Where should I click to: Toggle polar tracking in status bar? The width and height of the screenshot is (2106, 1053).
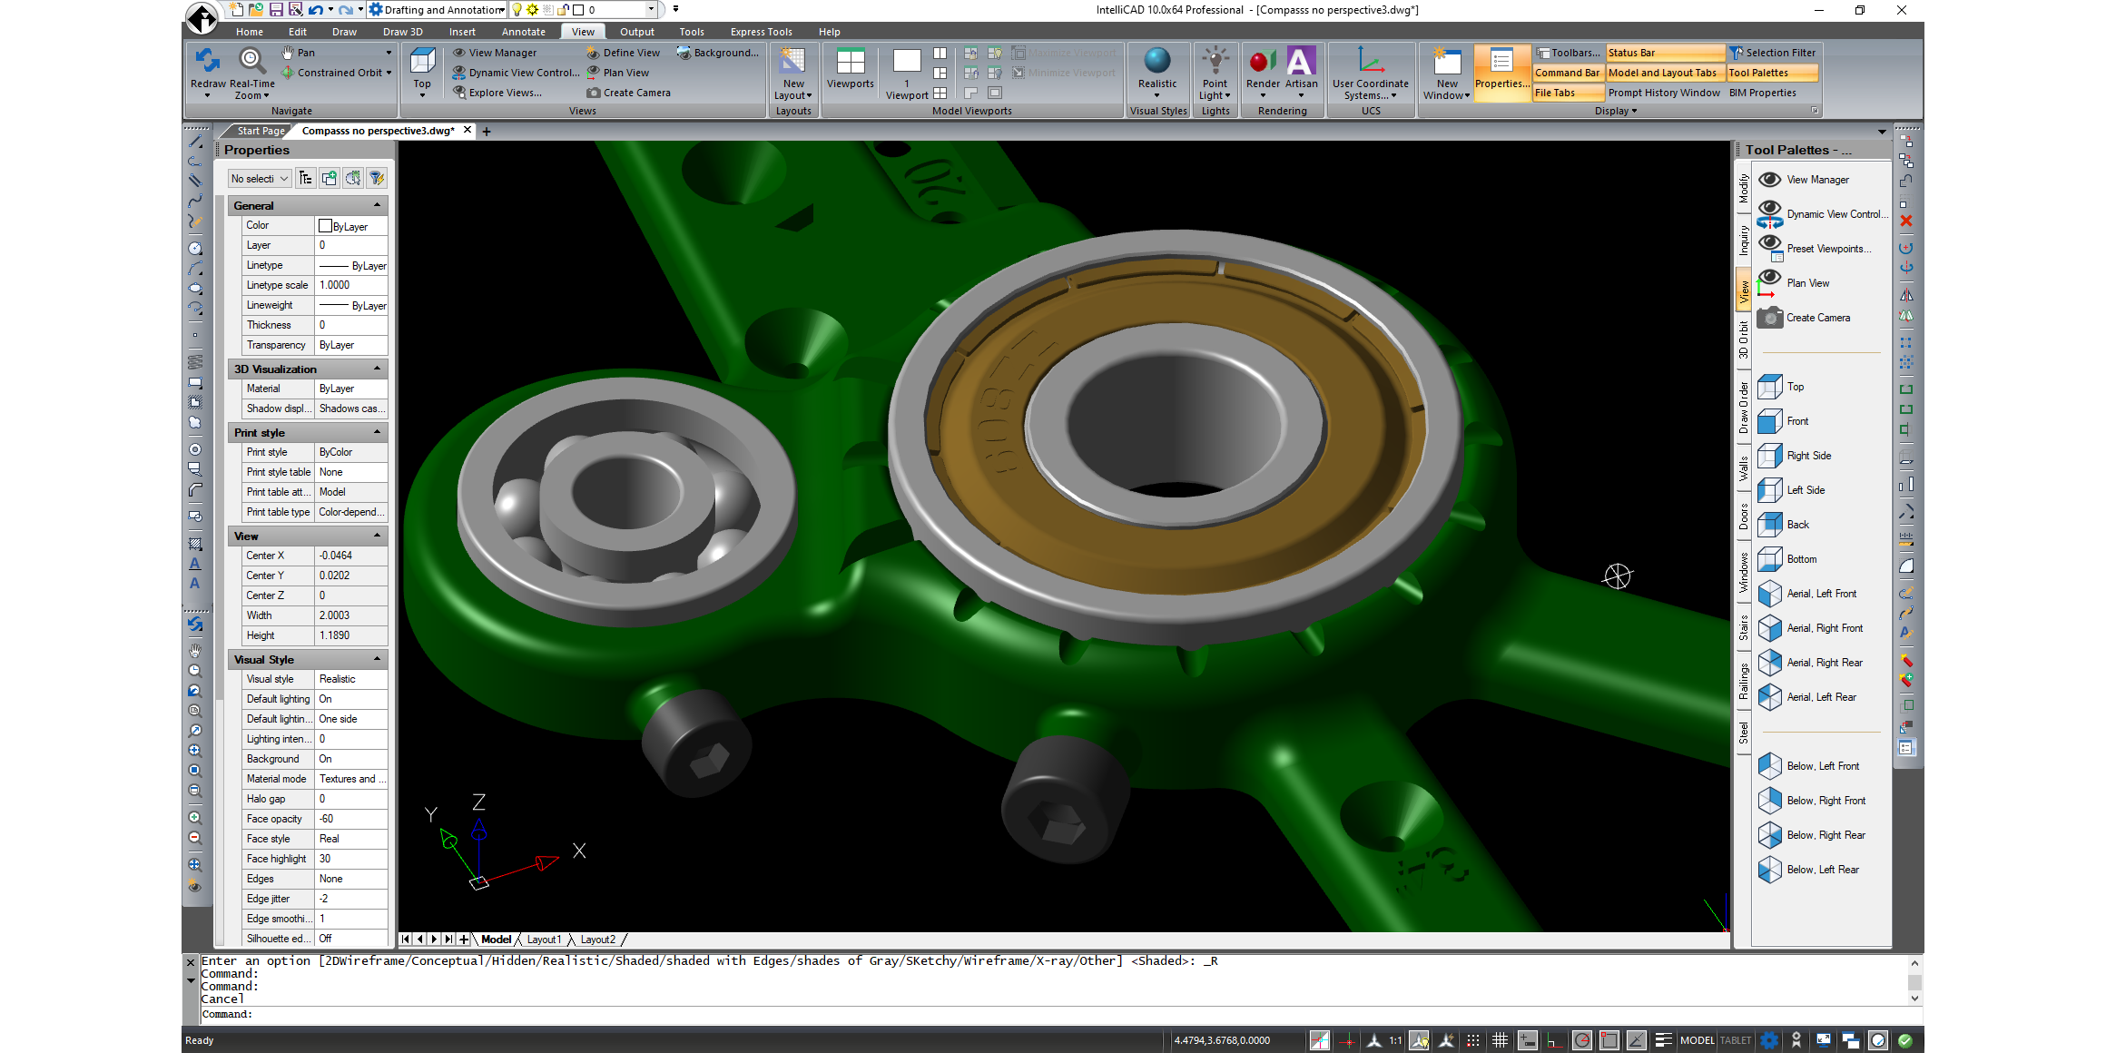(1581, 1040)
